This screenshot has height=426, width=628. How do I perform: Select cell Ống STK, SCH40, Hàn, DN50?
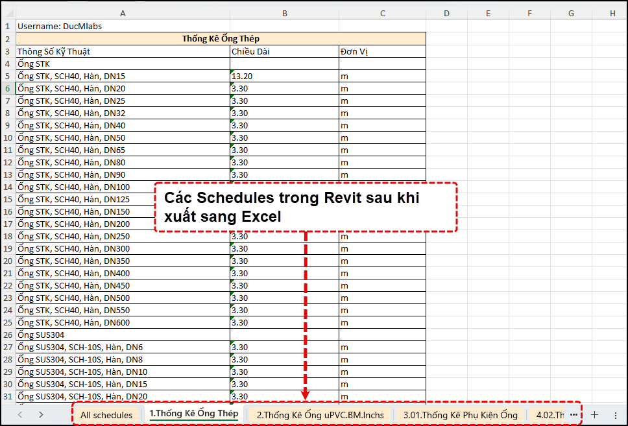tap(123, 137)
